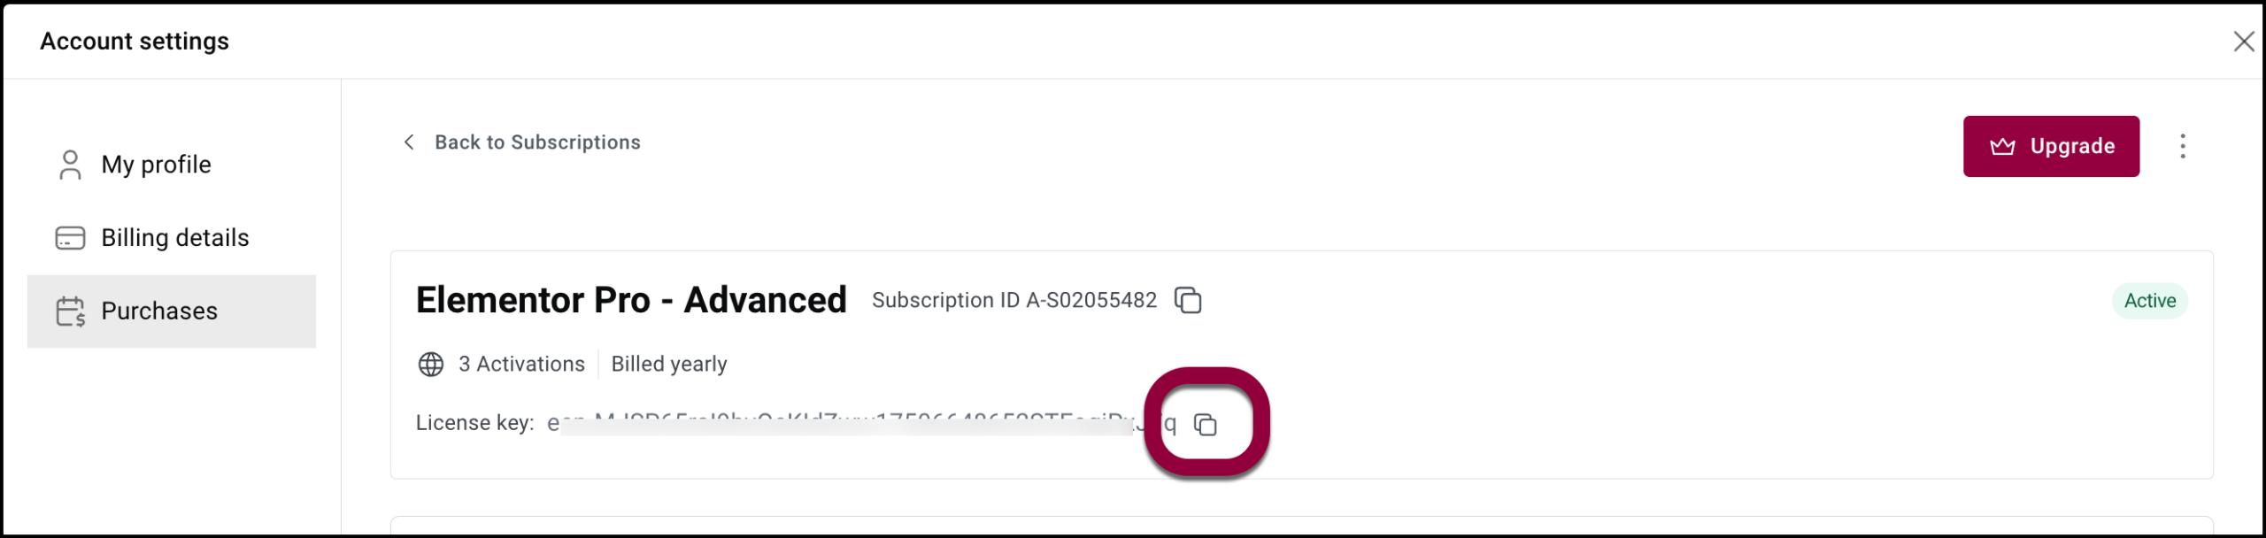
Task: Click the back chevron arrow
Action: [409, 142]
